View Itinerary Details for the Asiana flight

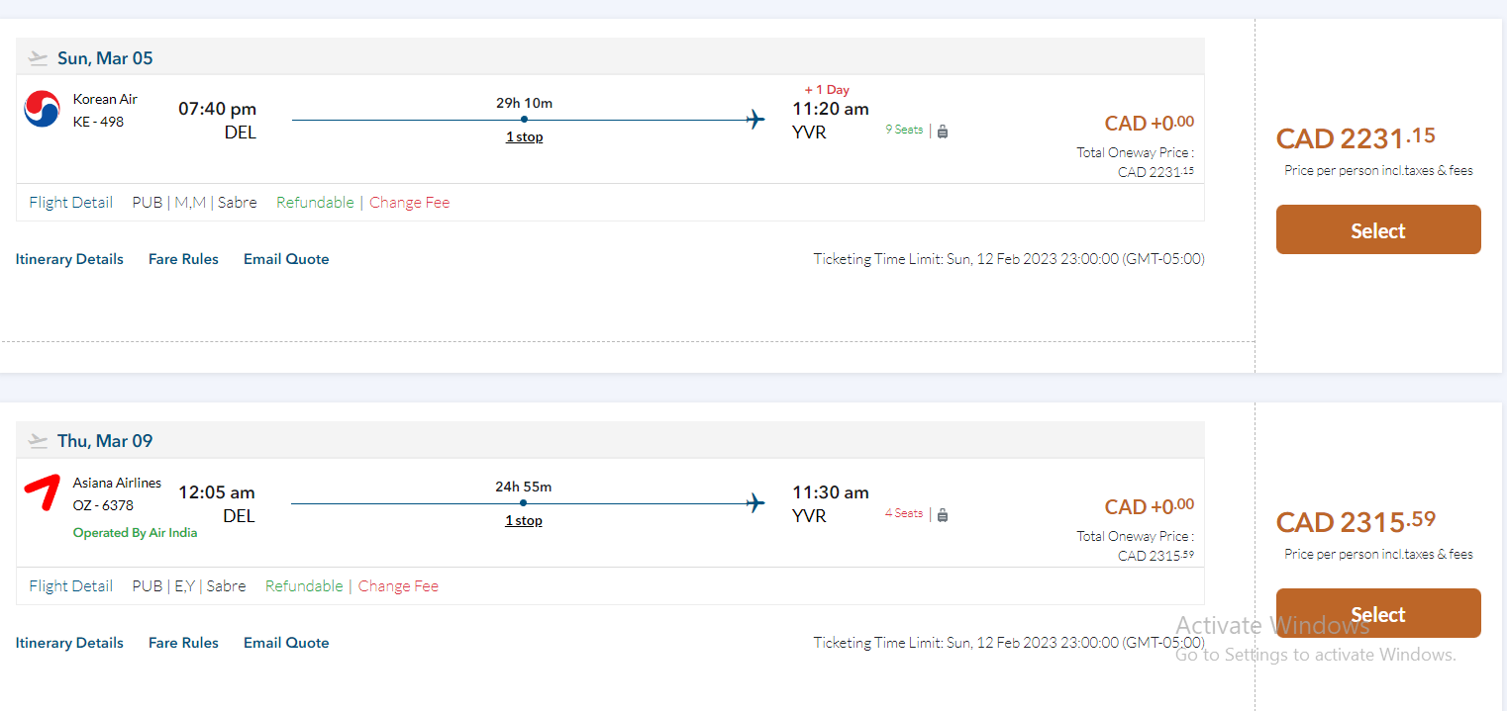tap(69, 643)
